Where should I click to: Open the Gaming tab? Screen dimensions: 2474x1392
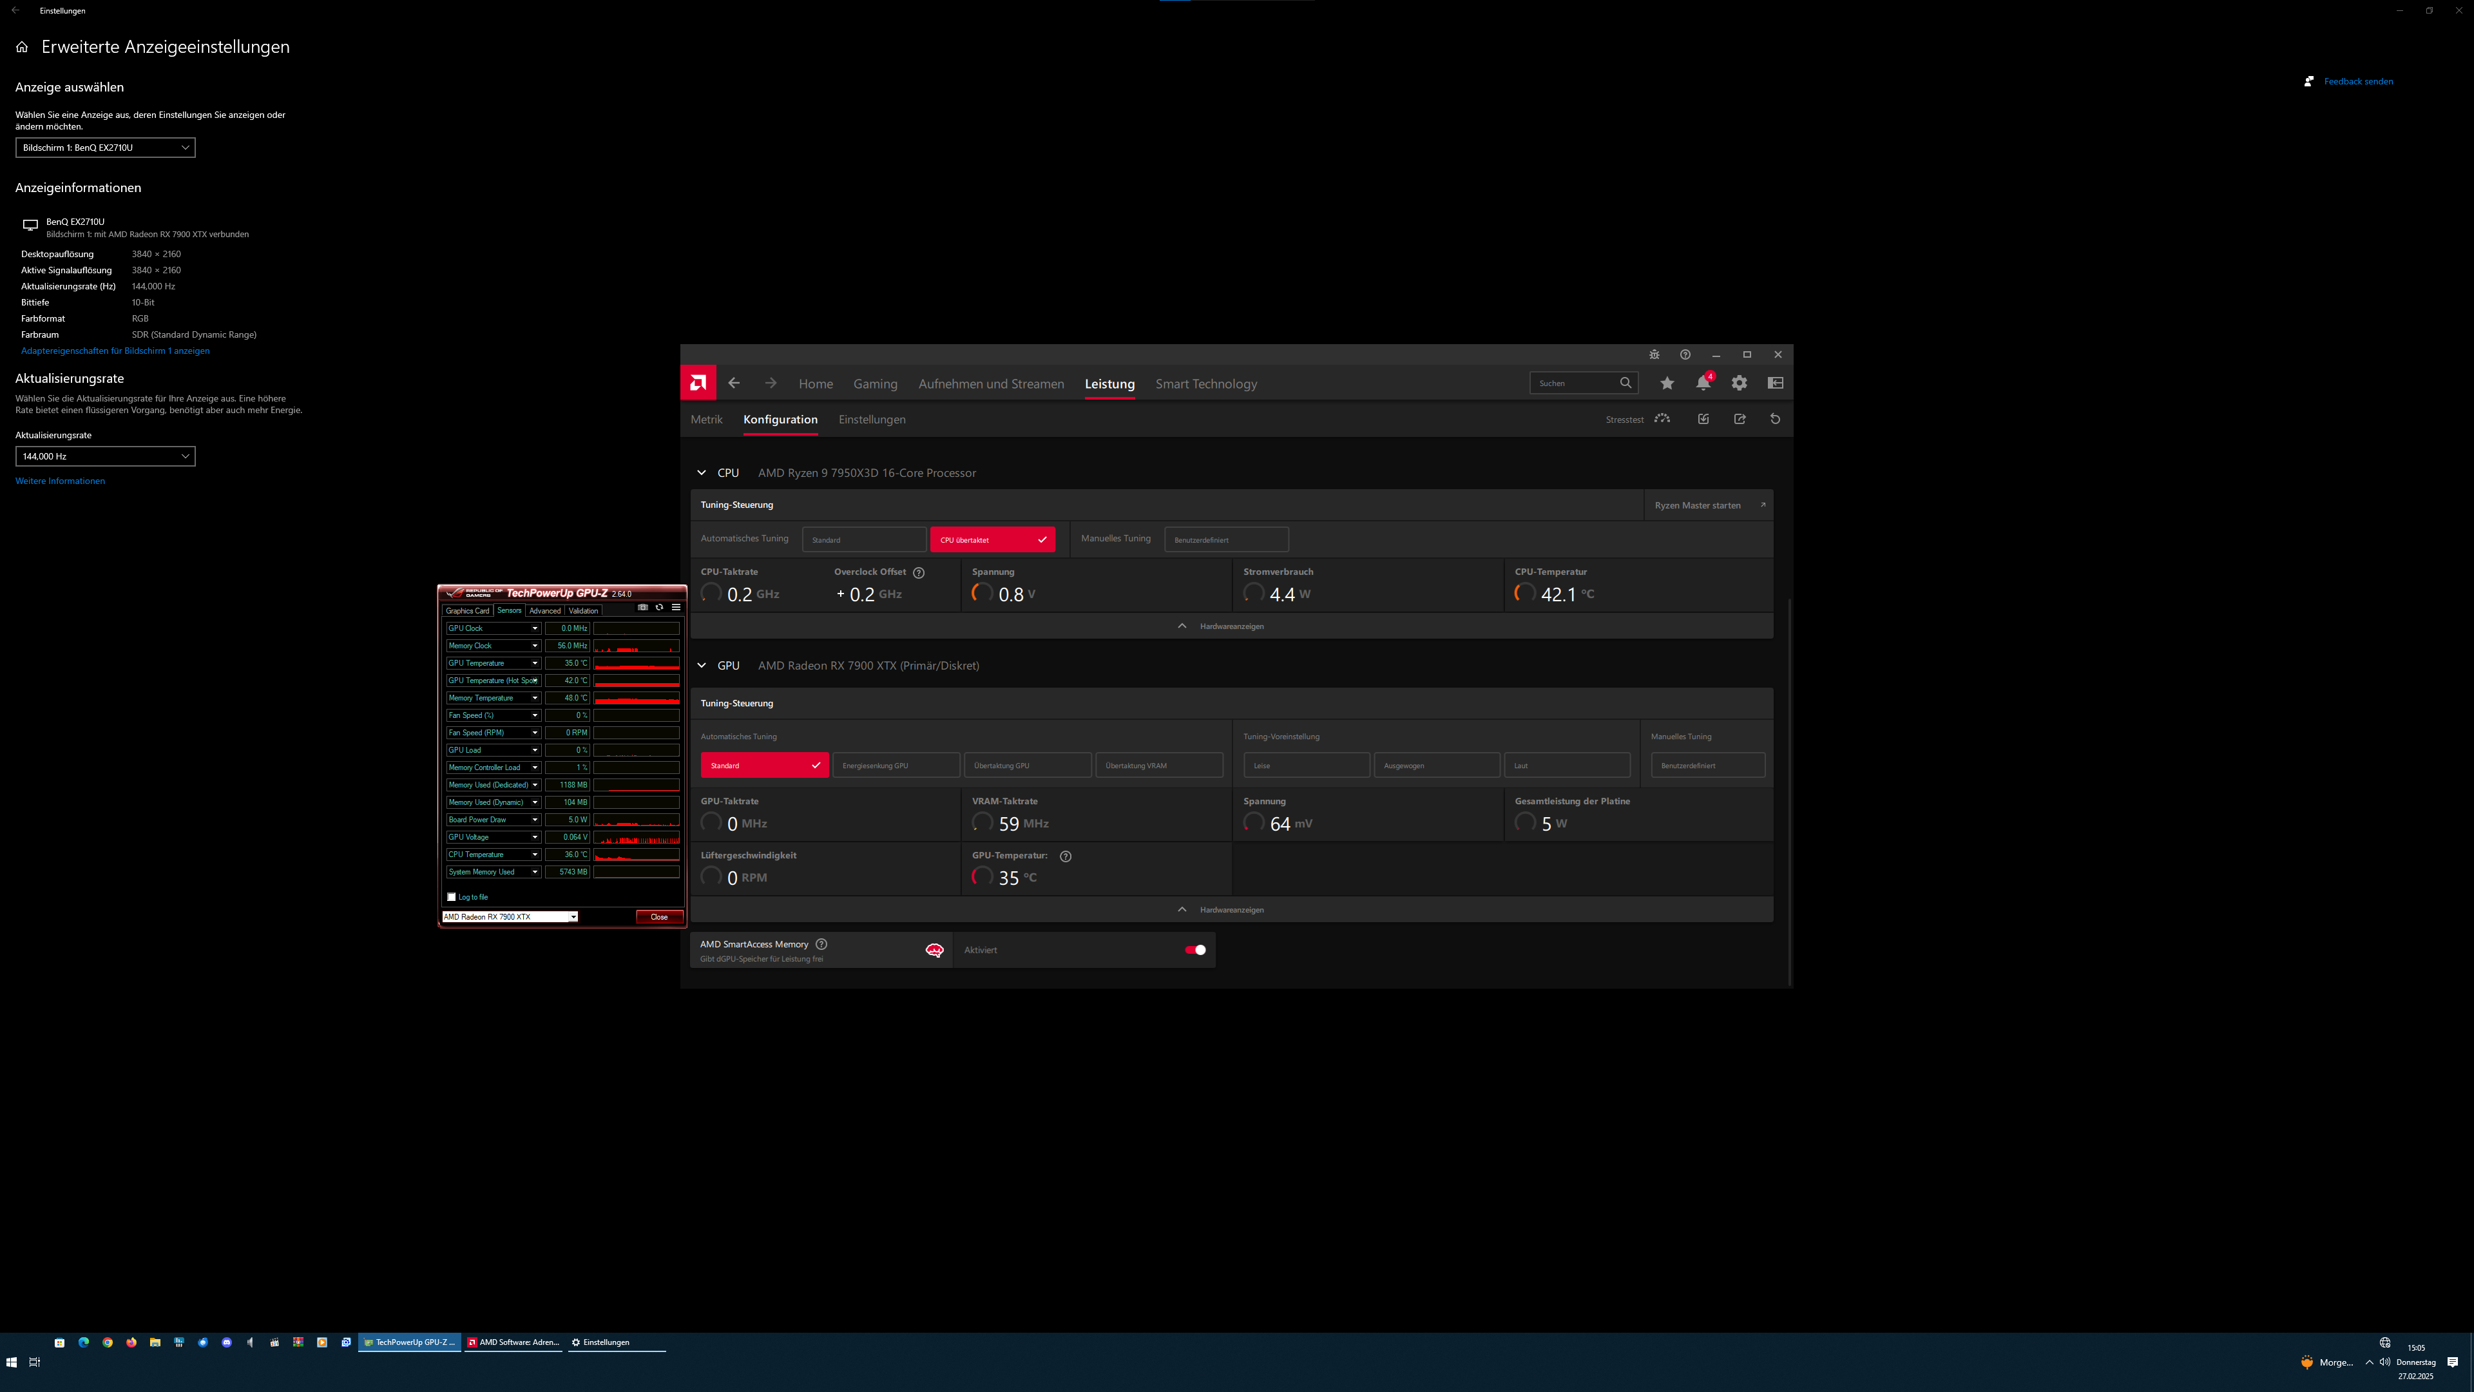click(875, 384)
